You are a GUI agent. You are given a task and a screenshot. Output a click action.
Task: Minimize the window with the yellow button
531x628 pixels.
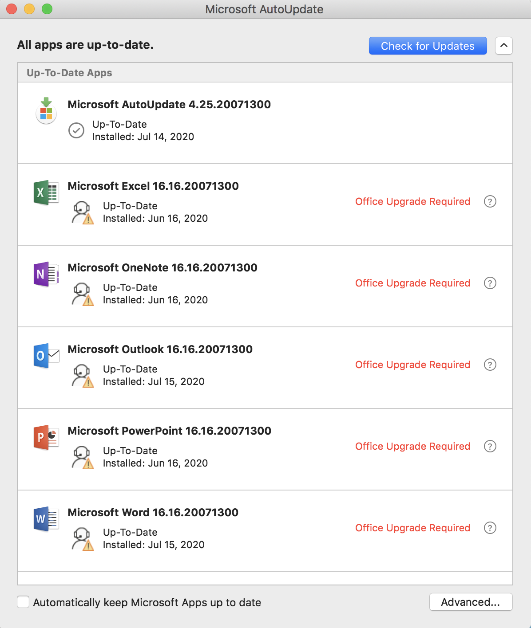(x=29, y=9)
